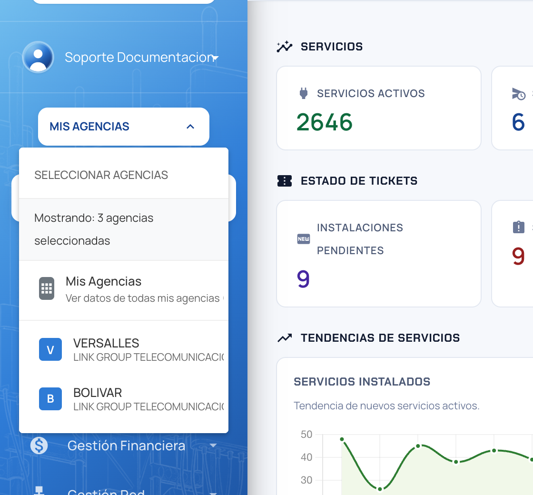Click the Gestión Red network icon
This screenshot has height=495, width=533.
[x=39, y=491]
